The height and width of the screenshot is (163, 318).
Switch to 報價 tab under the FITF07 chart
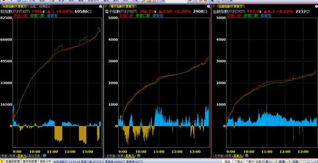pyautogui.click(x=229, y=156)
